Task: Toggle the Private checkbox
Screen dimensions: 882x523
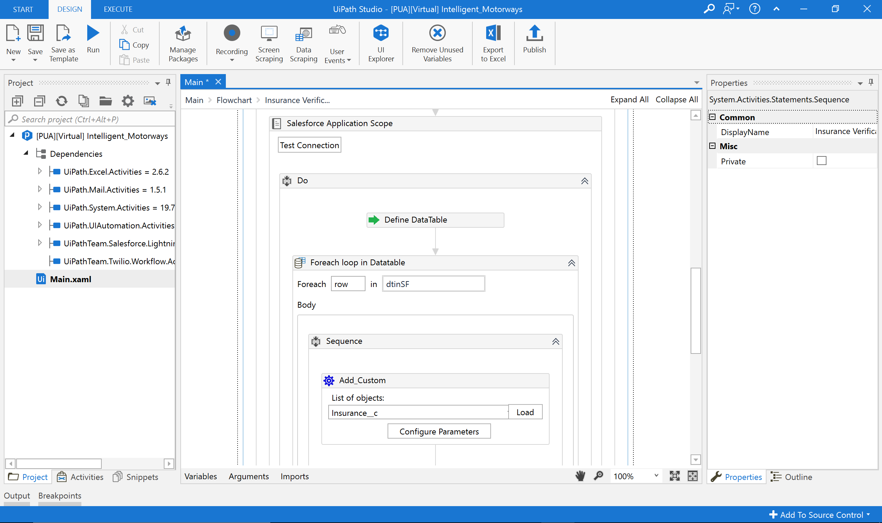Action: pyautogui.click(x=821, y=161)
